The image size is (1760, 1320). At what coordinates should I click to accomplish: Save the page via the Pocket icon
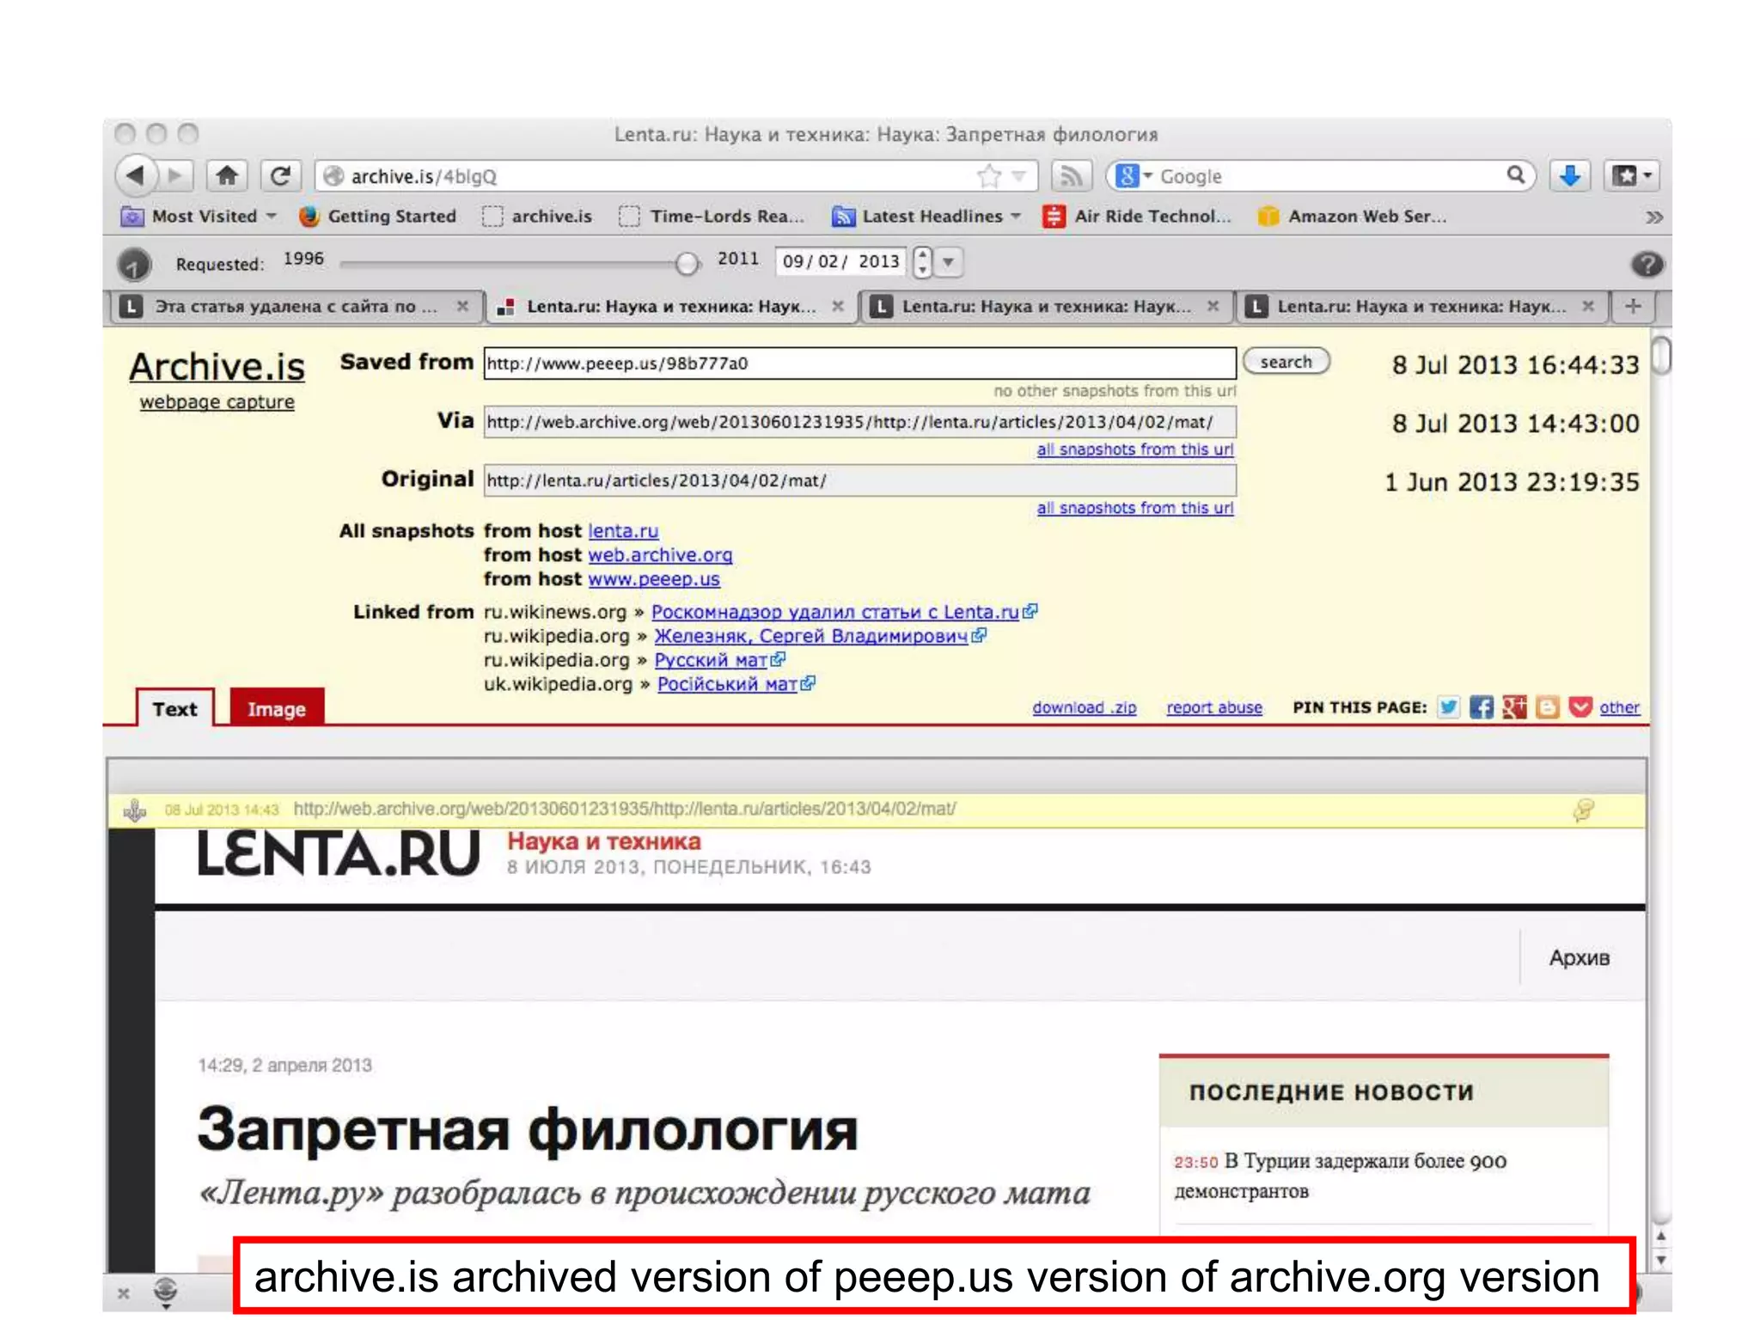[1580, 706]
